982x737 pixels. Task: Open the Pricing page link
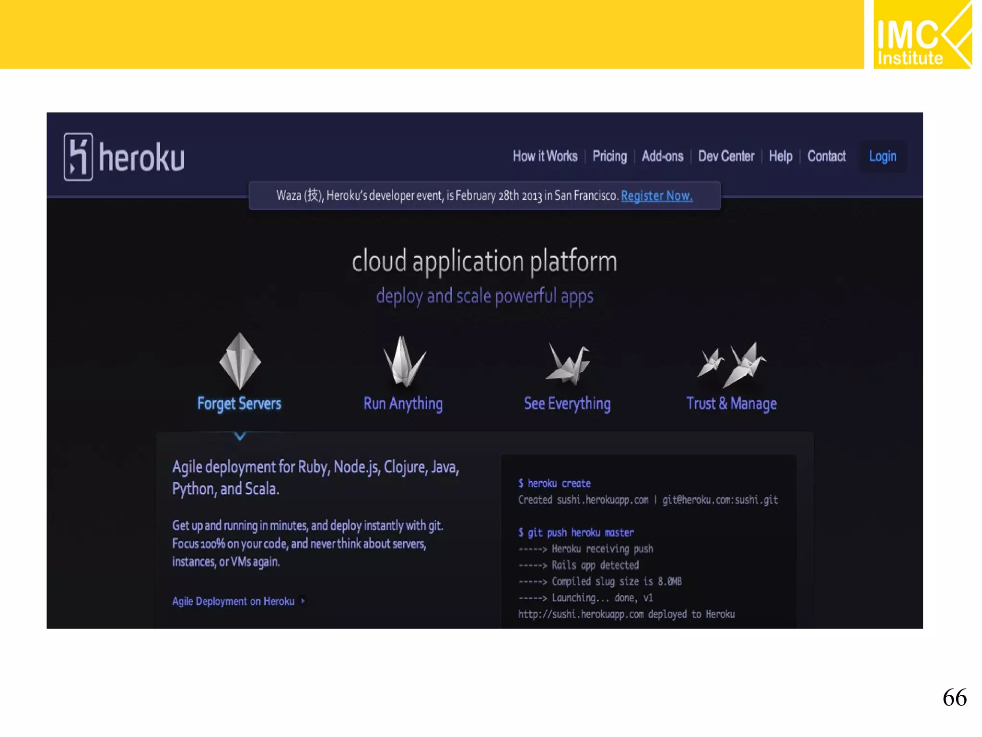pyautogui.click(x=609, y=156)
